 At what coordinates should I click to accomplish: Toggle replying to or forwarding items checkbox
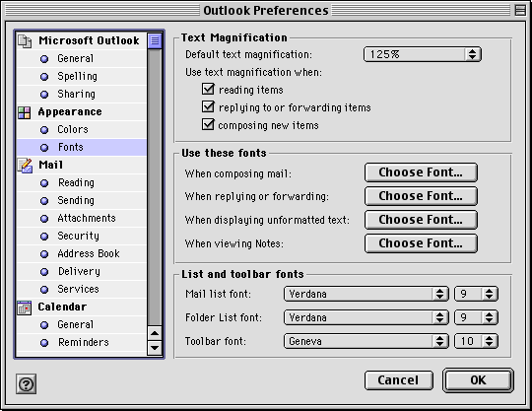pyautogui.click(x=208, y=106)
